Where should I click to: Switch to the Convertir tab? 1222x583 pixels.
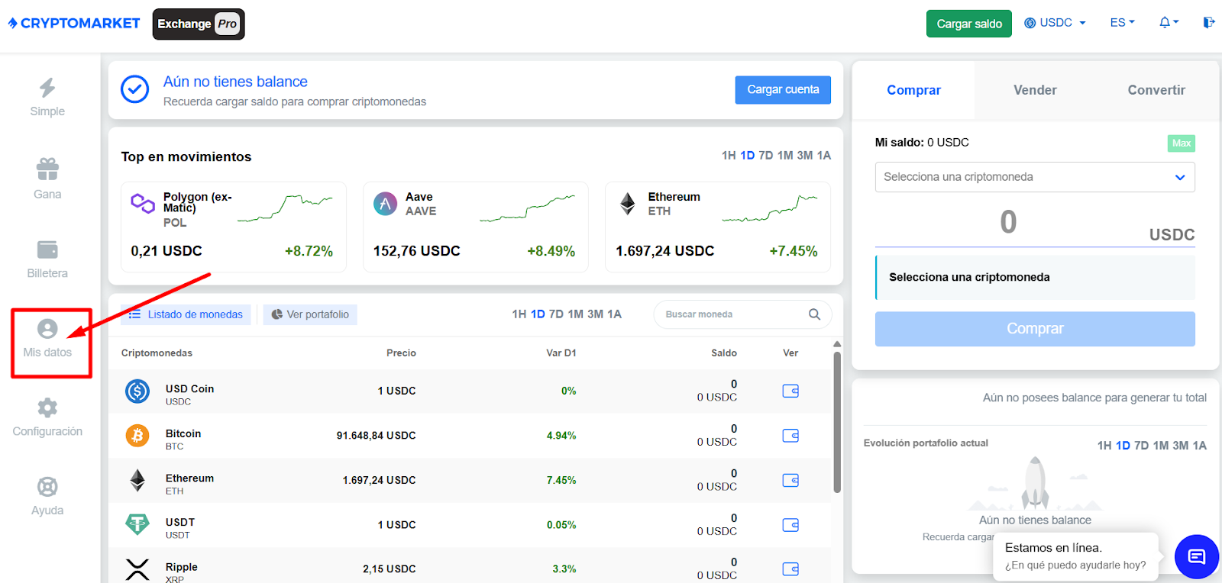[1156, 90]
